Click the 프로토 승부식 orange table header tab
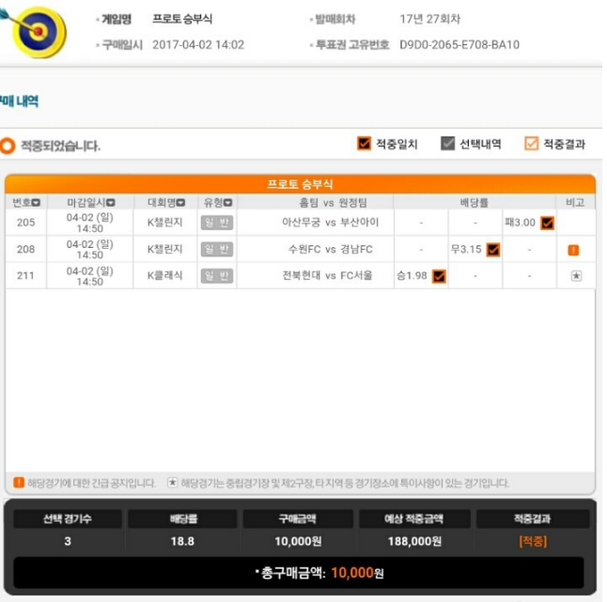 pos(300,184)
